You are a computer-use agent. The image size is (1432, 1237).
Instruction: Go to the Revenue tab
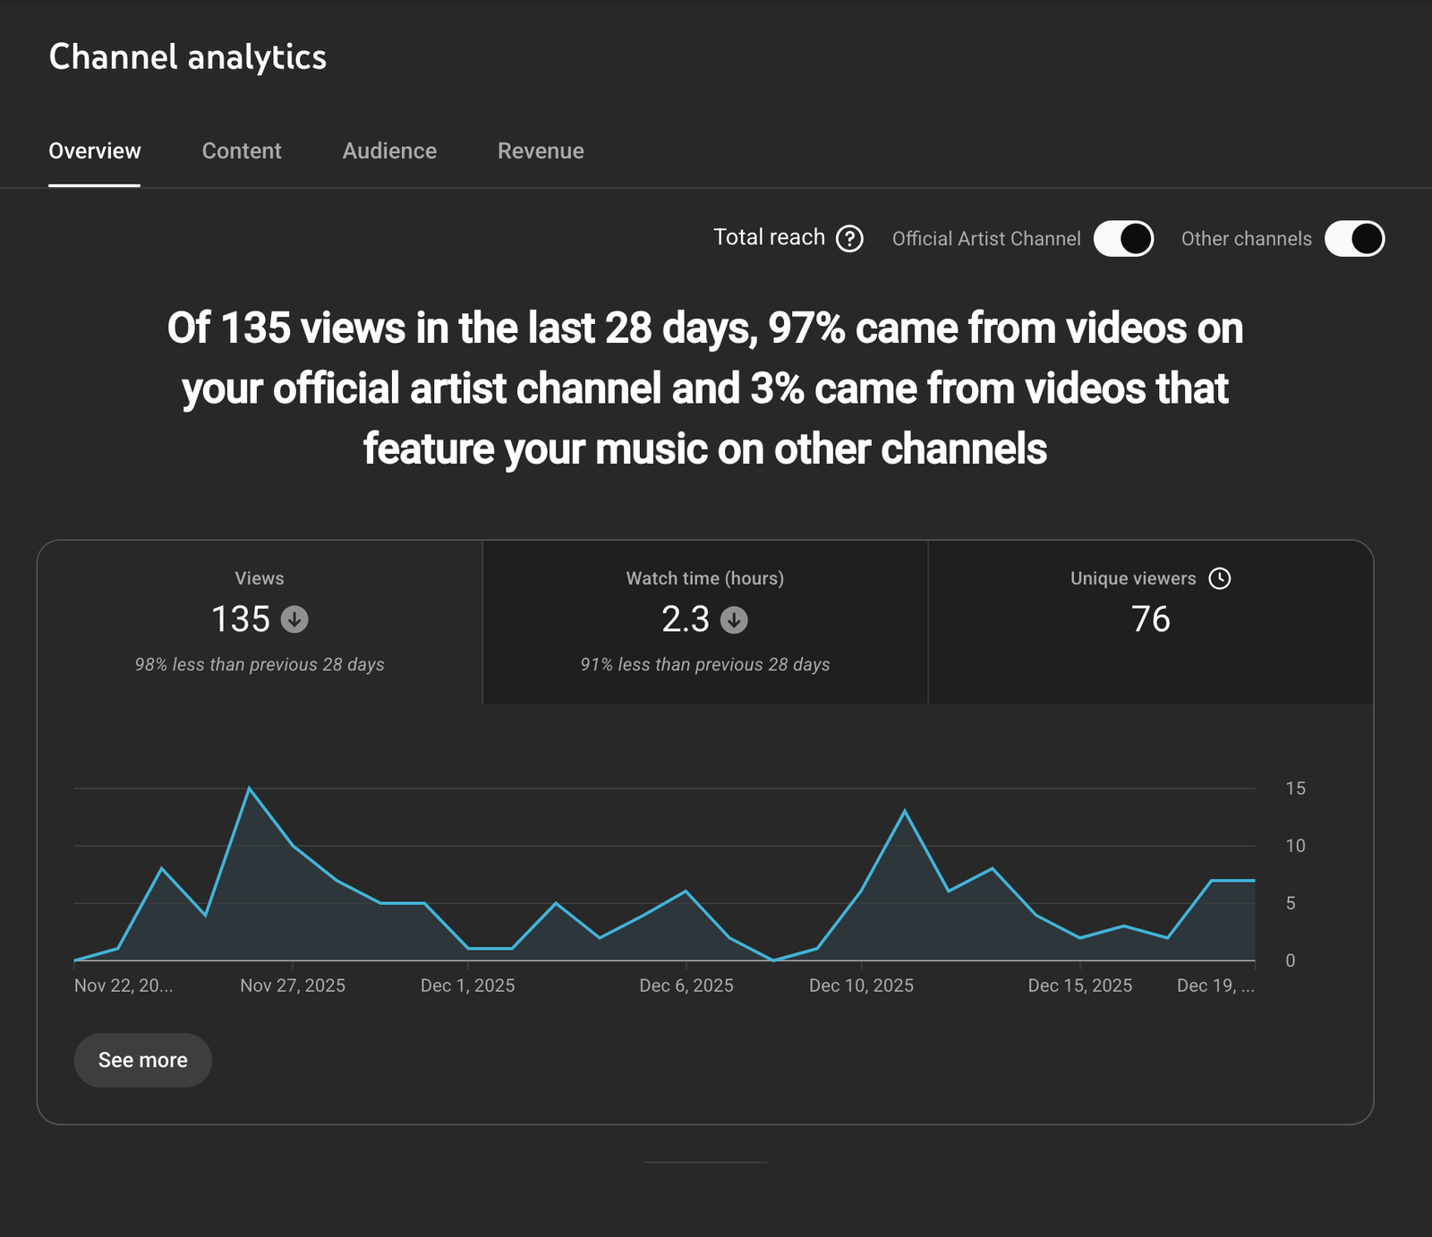coord(541,151)
